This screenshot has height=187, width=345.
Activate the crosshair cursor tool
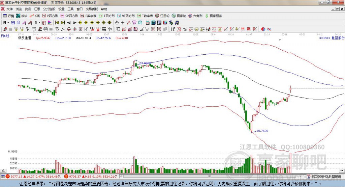tap(123, 23)
